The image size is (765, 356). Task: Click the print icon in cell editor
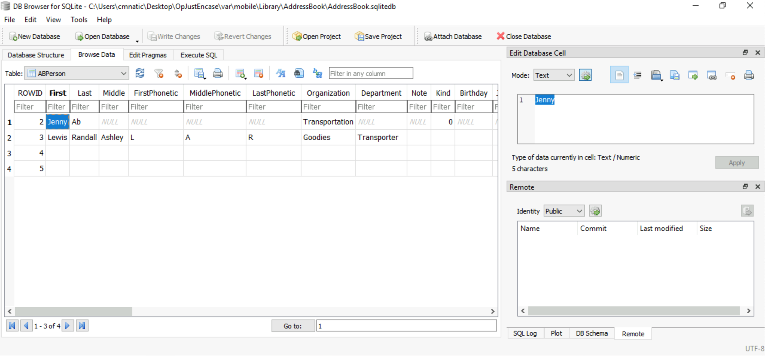coord(749,75)
